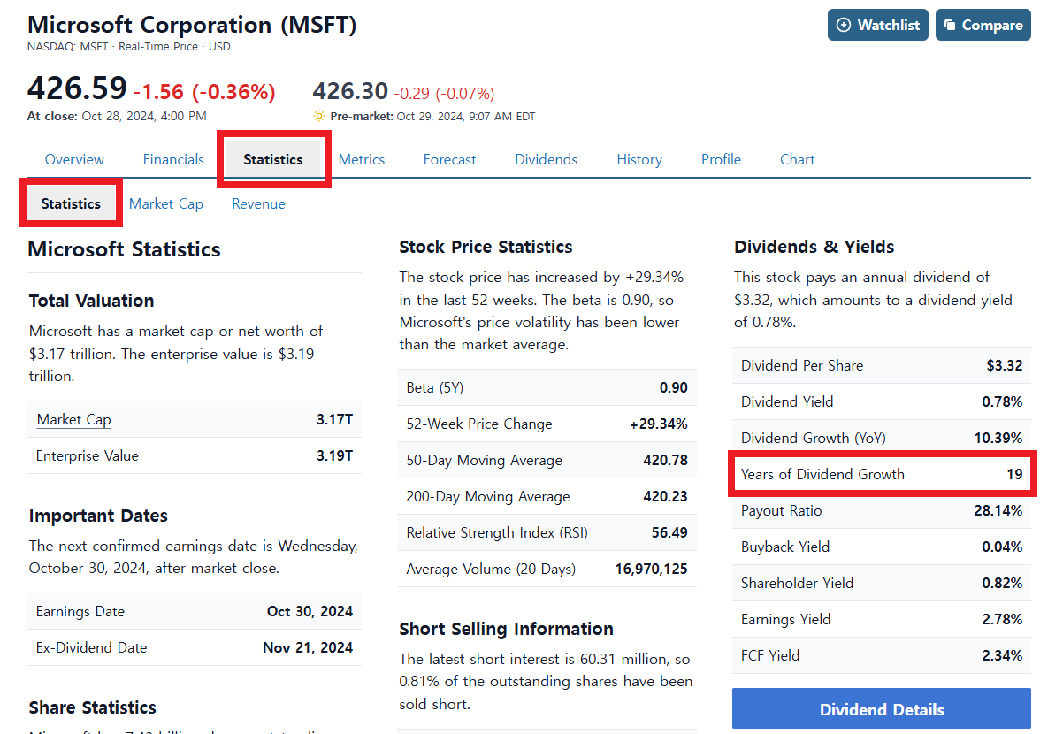Click the Enterprise Value row label
Screen dimensions: 1040x734
(x=87, y=456)
